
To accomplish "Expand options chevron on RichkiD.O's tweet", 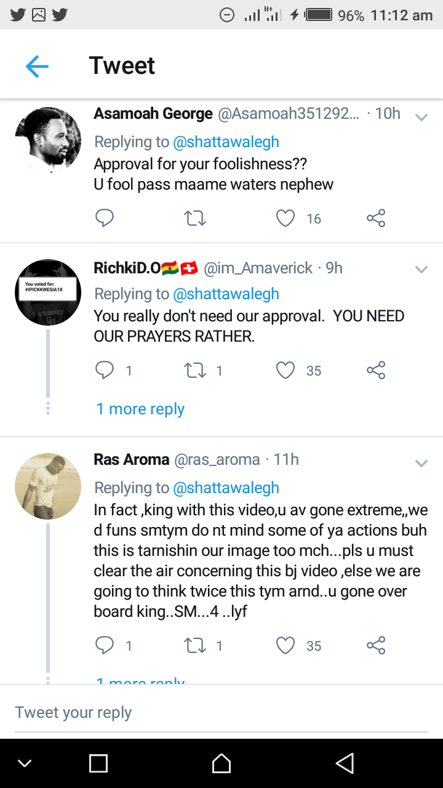I will click(x=421, y=269).
